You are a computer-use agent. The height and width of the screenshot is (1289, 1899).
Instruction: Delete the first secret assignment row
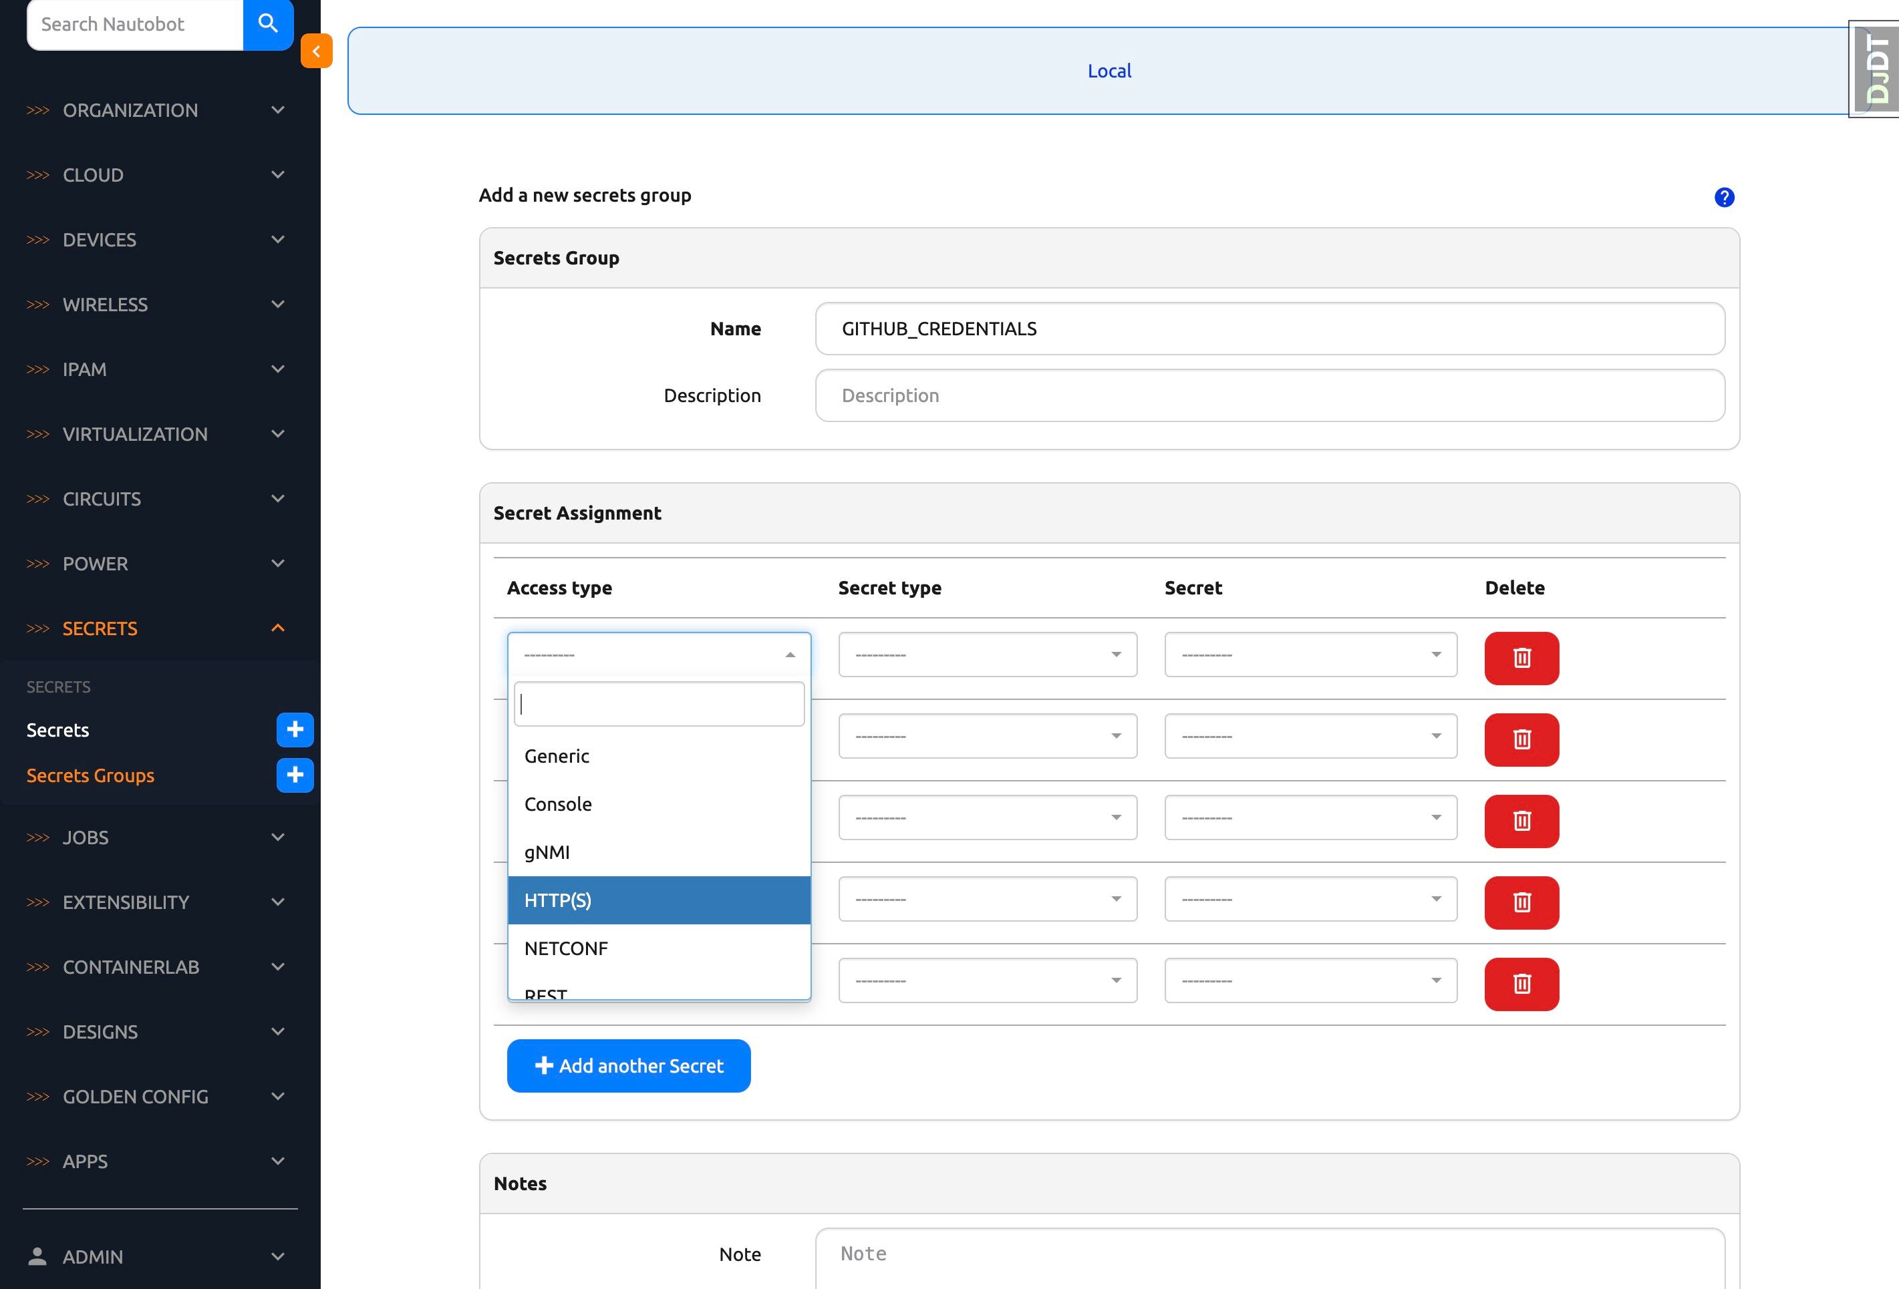pyautogui.click(x=1521, y=658)
